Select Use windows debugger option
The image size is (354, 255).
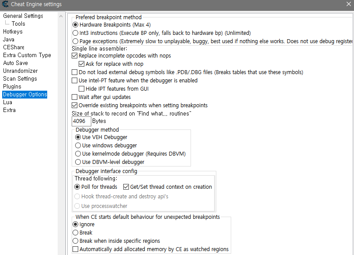click(78, 146)
